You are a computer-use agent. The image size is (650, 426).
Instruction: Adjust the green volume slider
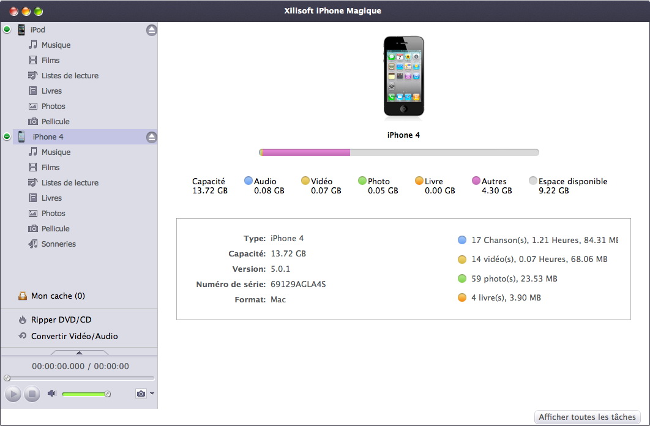(x=86, y=394)
